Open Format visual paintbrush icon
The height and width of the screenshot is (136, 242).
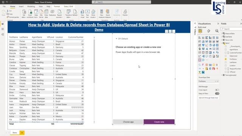pyautogui.click(x=208, y=31)
